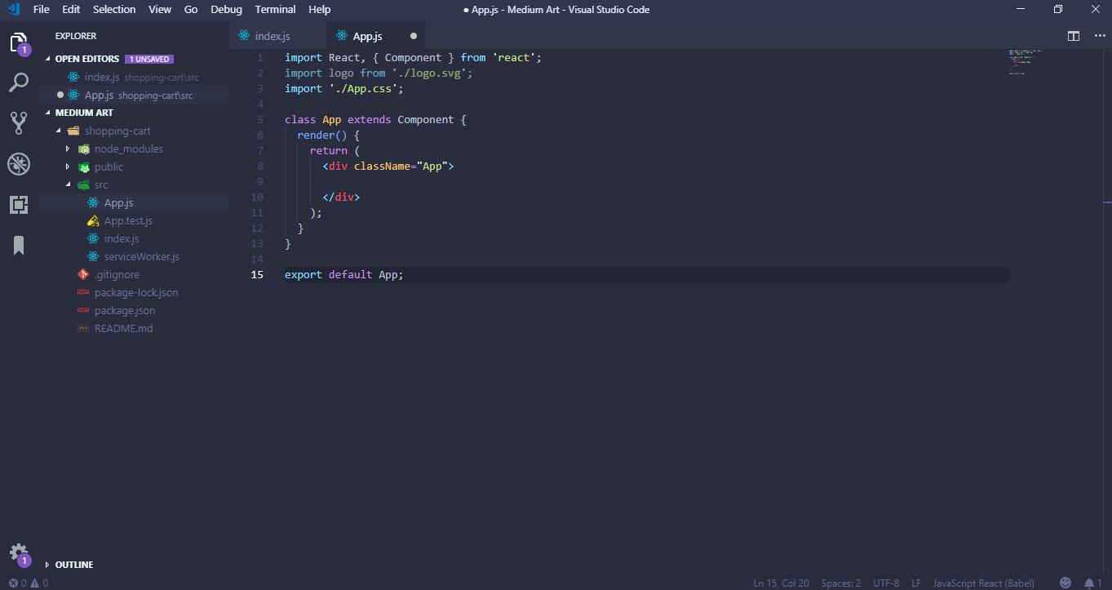Switch line endings from LF

coord(915,583)
